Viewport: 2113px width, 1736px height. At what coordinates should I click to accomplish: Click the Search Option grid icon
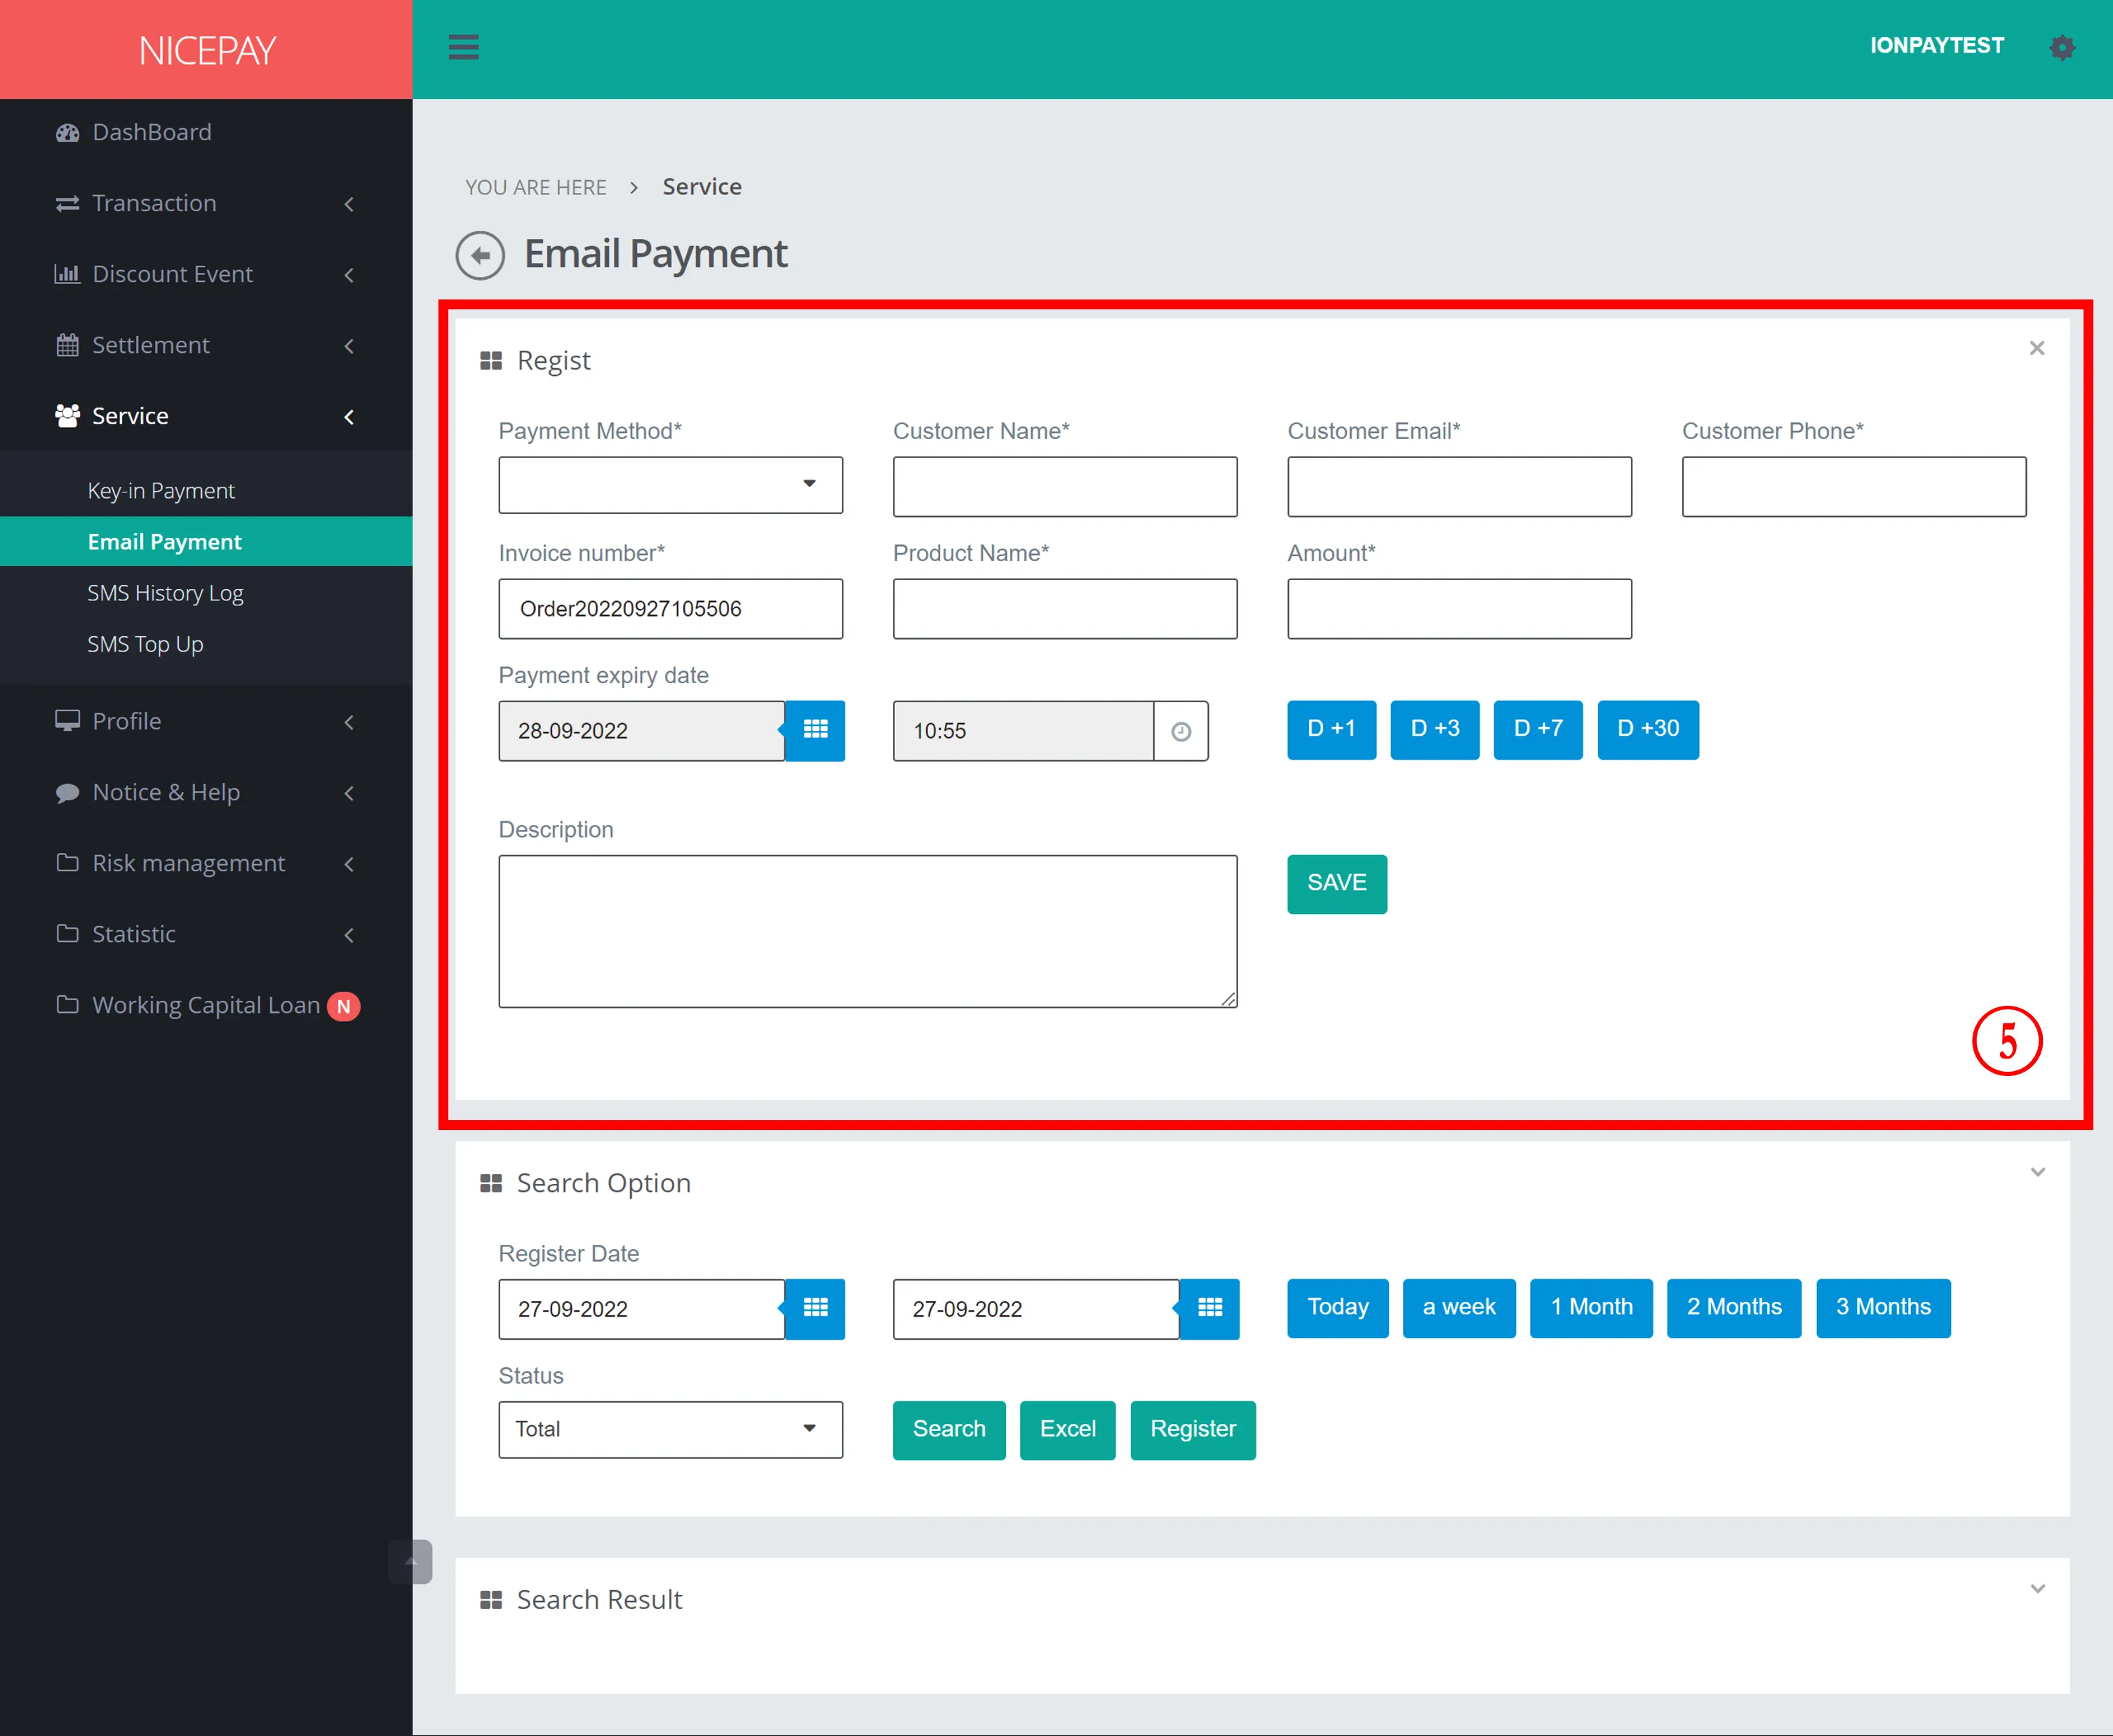point(491,1184)
